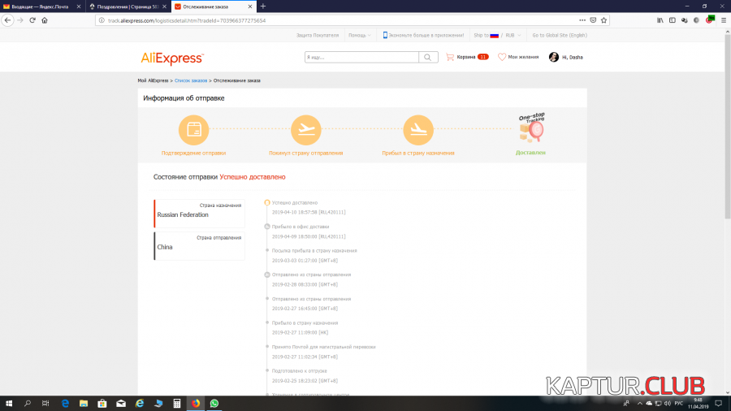Open Firefox library icon
Image resolution: width=731 pixels, height=411 pixels.
pos(660,20)
